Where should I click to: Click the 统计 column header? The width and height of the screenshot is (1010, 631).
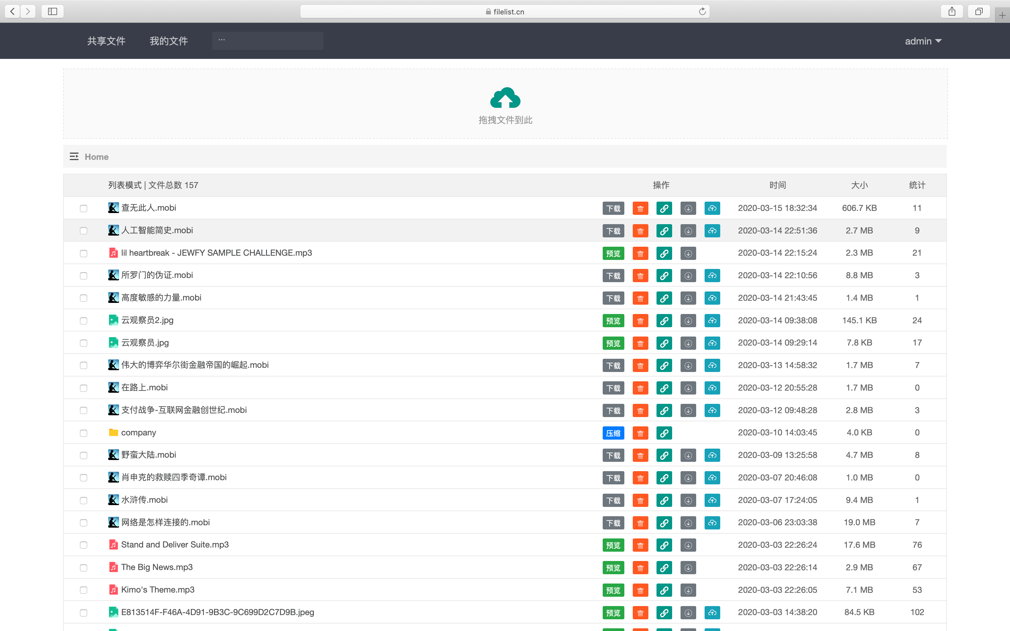[917, 185]
